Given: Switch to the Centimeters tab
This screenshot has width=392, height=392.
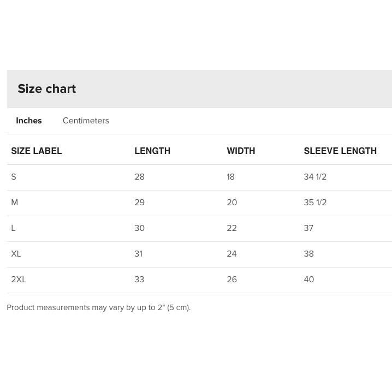Looking at the screenshot, I should click(x=86, y=121).
